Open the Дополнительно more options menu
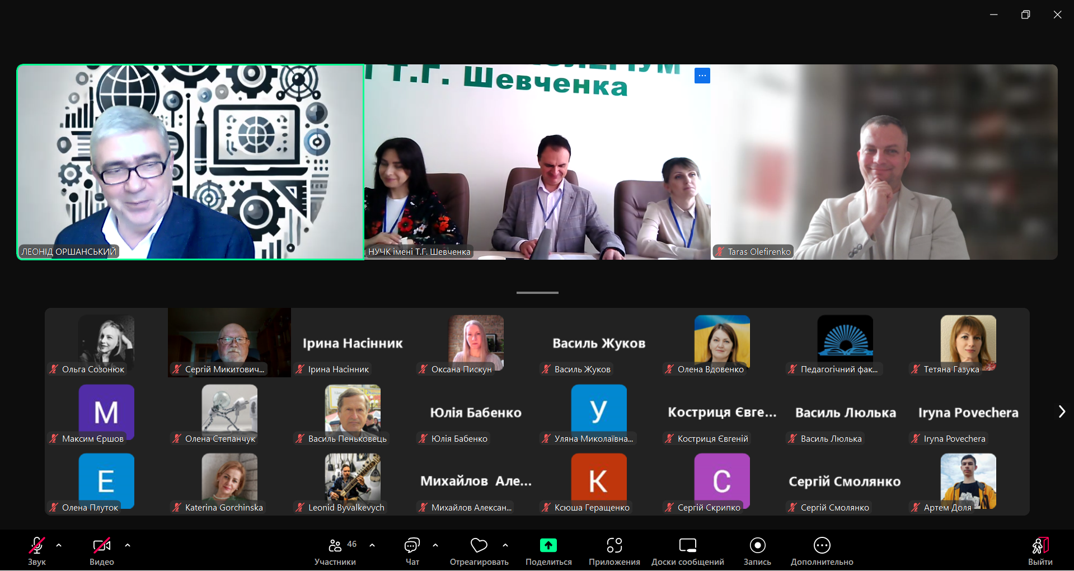Image resolution: width=1074 pixels, height=571 pixels. [822, 546]
